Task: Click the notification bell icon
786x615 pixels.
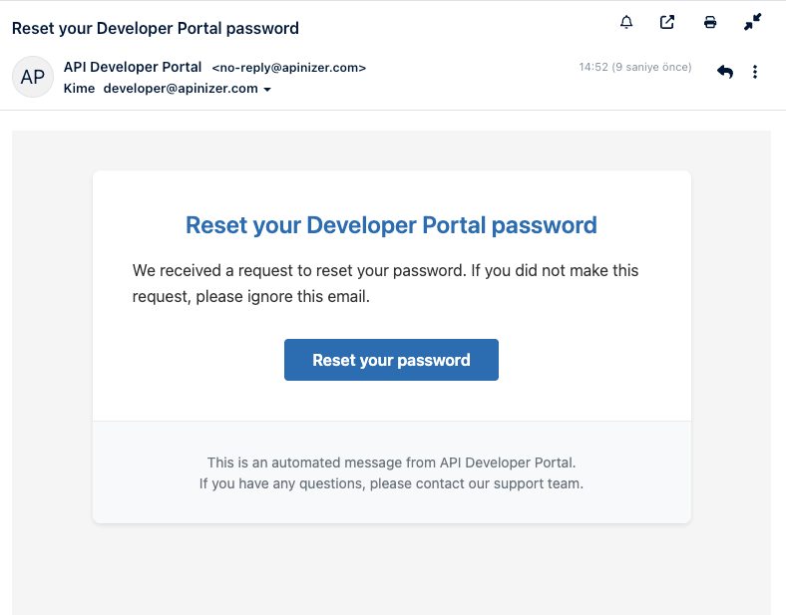Action: click(626, 22)
